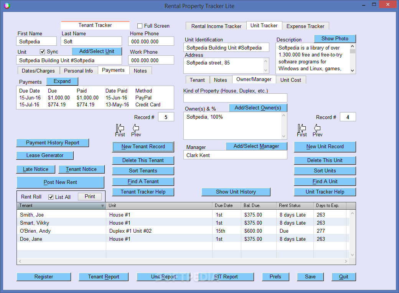Click rent roll vertical scrollbar down arrow
Viewport: 399px width, 293px height.
pyautogui.click(x=353, y=255)
